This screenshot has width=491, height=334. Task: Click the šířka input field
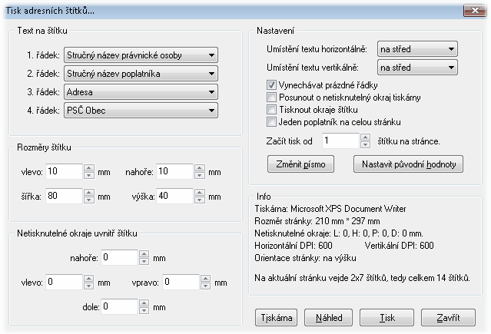pos(65,196)
